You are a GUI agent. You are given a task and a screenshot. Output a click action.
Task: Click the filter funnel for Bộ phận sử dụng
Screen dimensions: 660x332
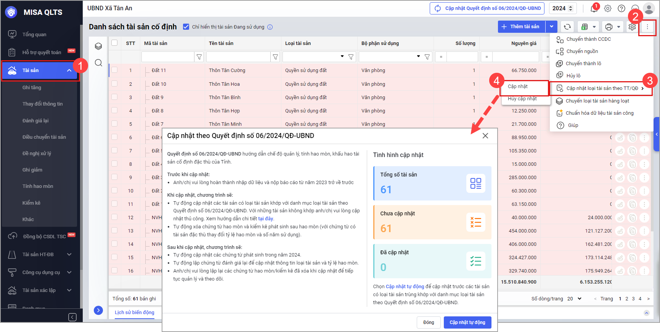tap(427, 57)
